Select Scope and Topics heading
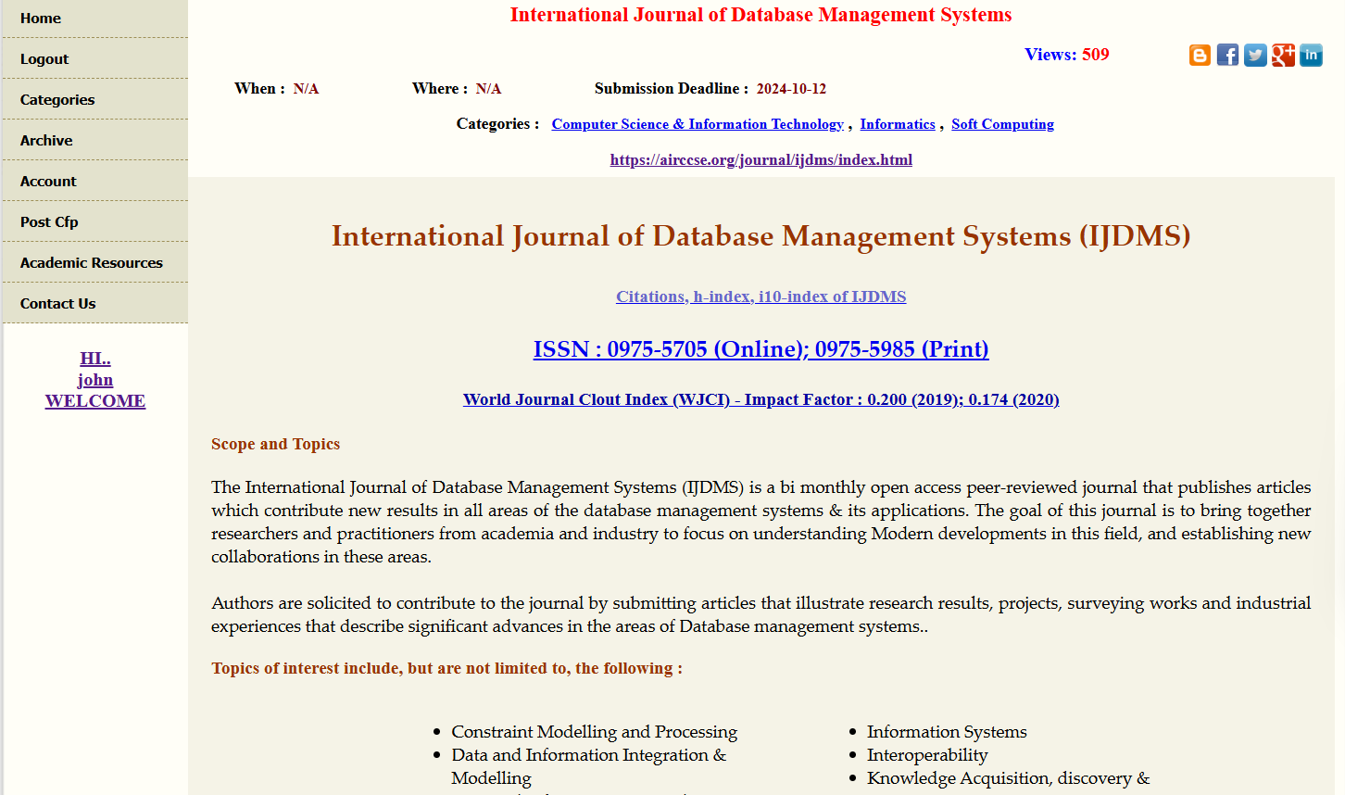Screen dimensions: 1345x795 [x=275, y=444]
